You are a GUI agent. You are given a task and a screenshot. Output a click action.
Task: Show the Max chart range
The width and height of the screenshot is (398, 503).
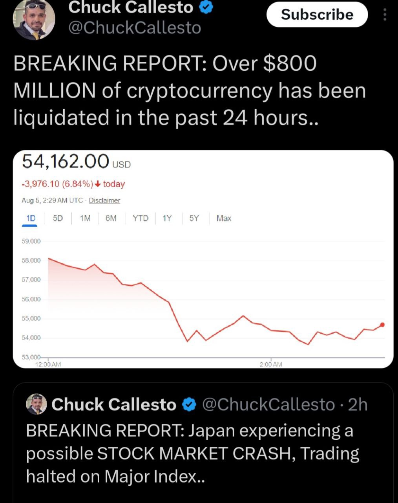[224, 218]
